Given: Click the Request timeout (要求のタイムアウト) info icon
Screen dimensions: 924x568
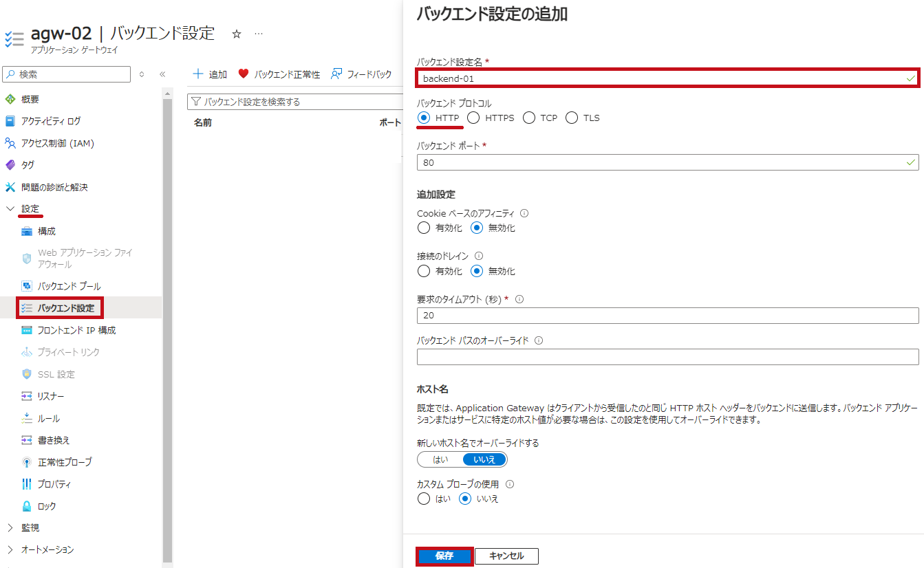Looking at the screenshot, I should tap(519, 299).
